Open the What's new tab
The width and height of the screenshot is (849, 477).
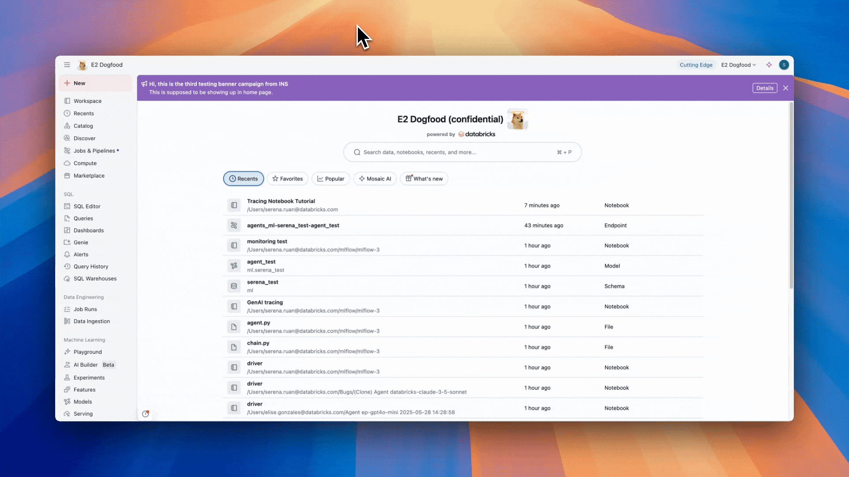tap(424, 179)
